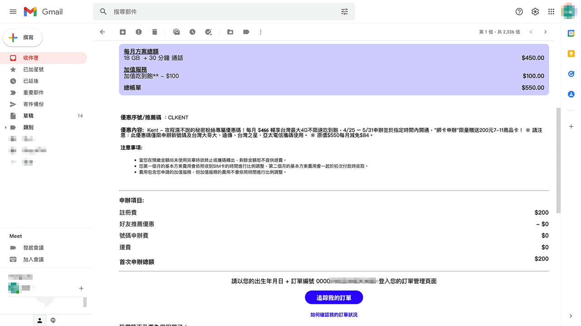Toggle the main menu with the hamburger icon
Viewport: 581px width, 326px height.
(x=13, y=11)
